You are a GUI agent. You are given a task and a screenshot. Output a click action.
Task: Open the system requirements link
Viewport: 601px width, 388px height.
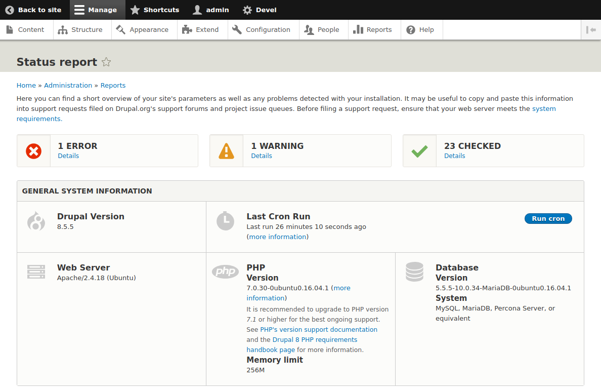click(544, 108)
